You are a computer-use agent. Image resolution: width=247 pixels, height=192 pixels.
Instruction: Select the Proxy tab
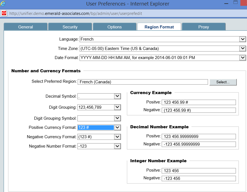point(204,27)
